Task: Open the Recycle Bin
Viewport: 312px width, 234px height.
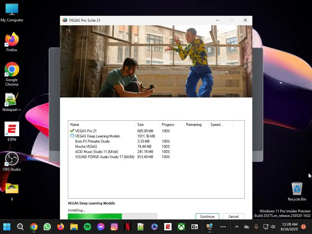Action: (x=297, y=192)
